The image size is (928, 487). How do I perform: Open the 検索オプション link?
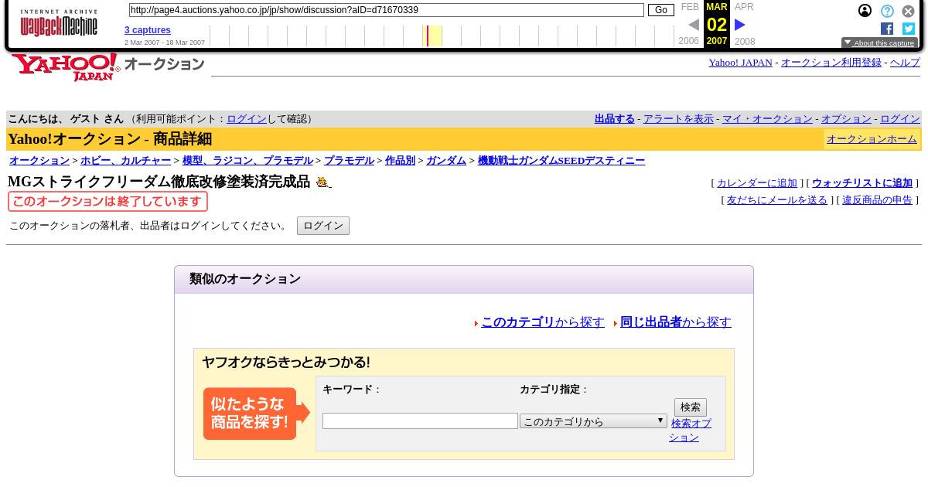tap(691, 431)
